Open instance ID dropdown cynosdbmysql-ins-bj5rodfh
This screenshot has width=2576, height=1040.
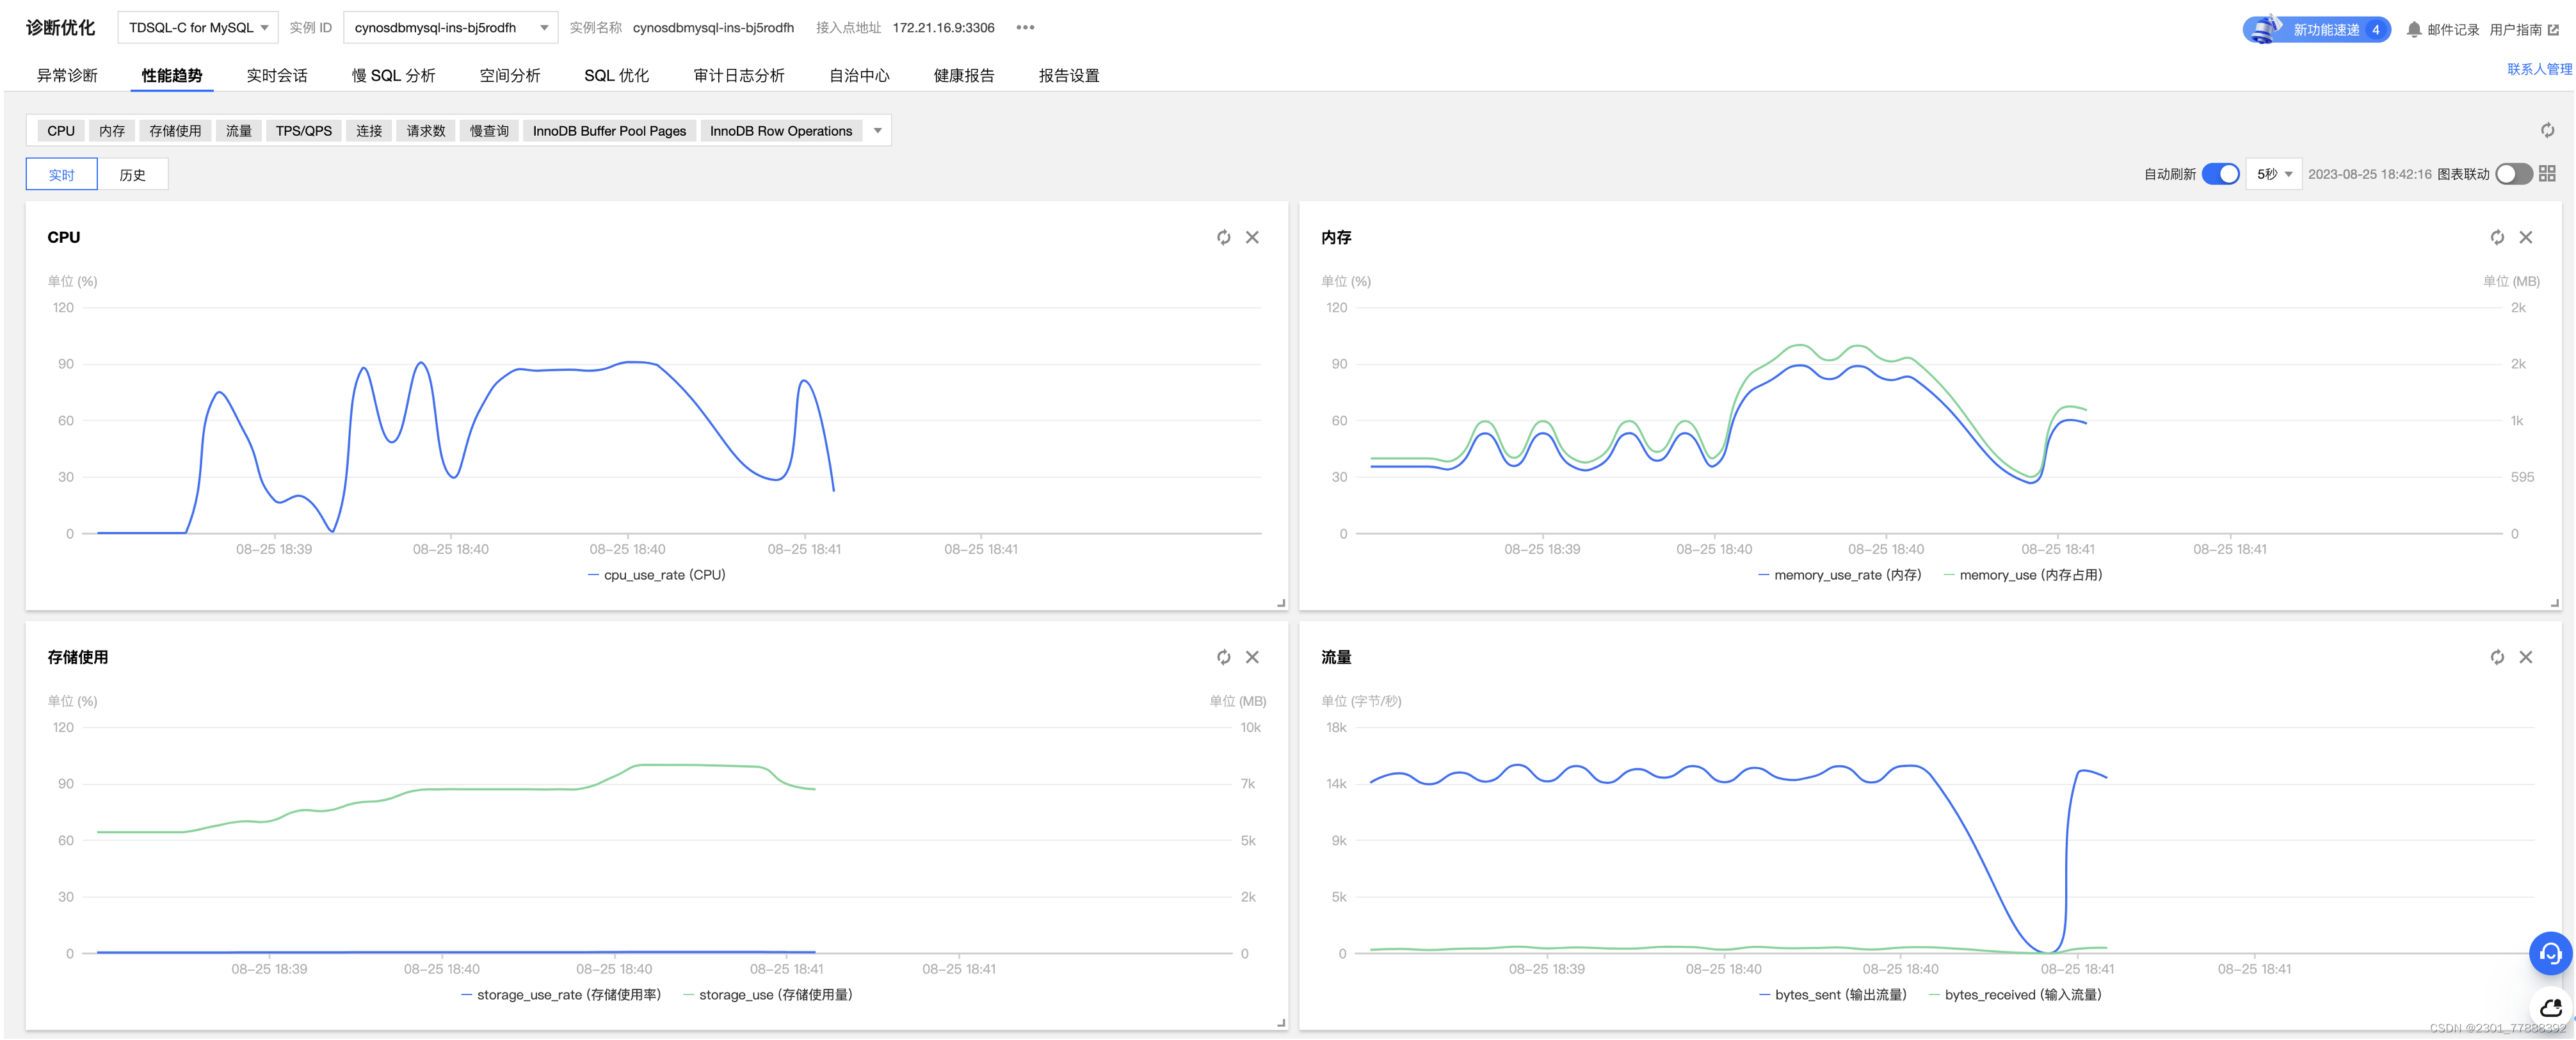click(450, 28)
